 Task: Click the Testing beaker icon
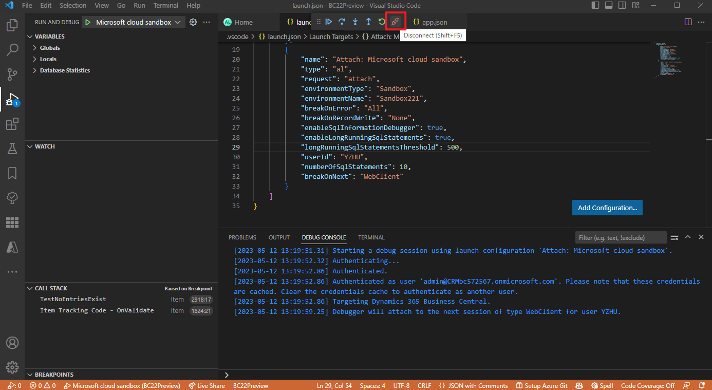point(11,148)
